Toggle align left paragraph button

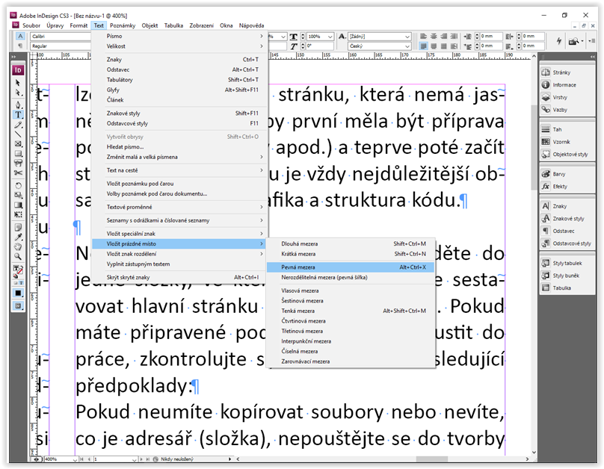tap(423, 36)
